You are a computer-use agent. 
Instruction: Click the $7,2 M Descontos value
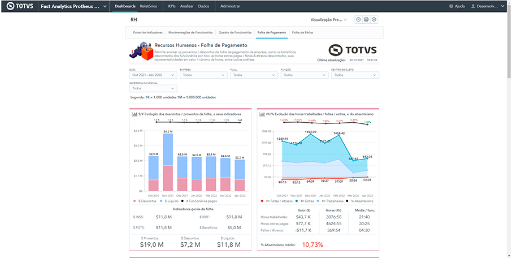[190, 244]
